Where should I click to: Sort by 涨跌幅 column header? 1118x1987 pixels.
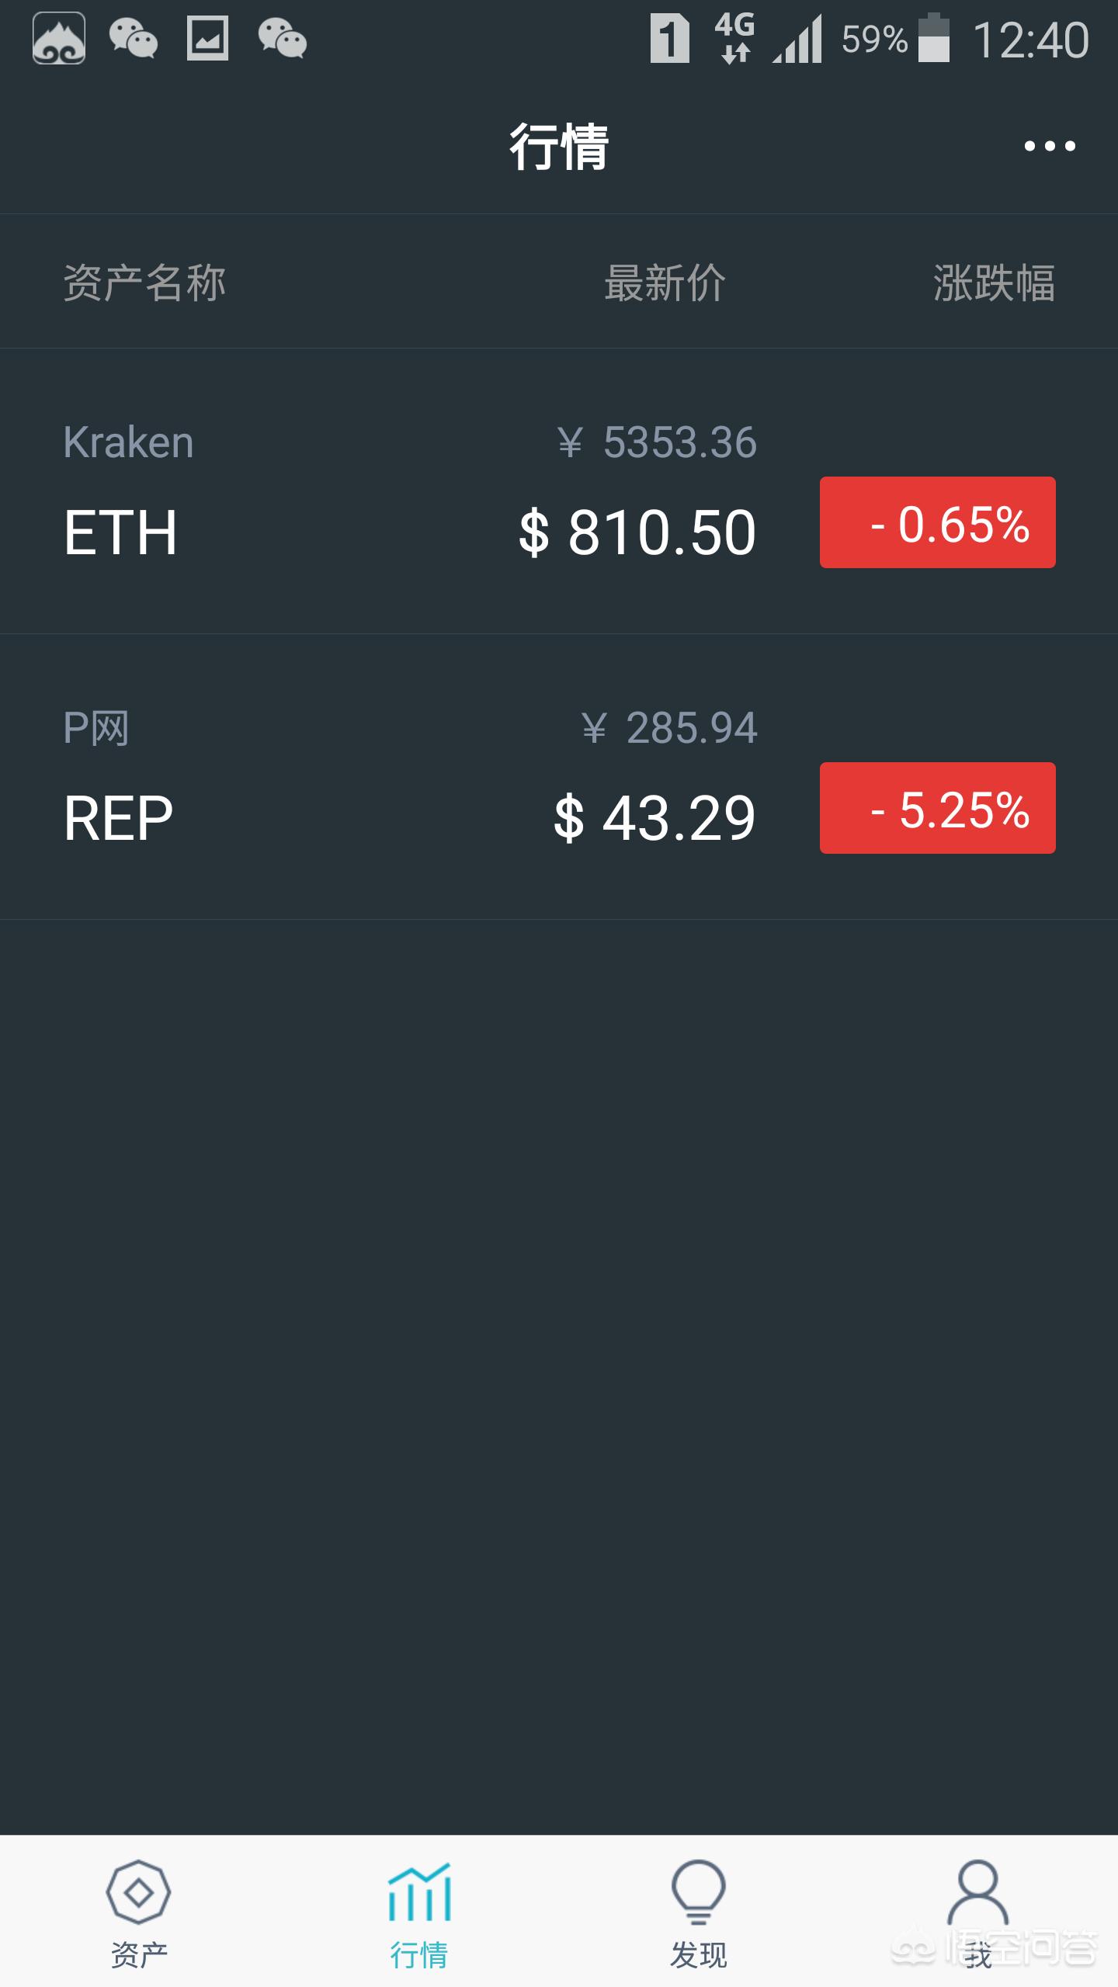(994, 283)
